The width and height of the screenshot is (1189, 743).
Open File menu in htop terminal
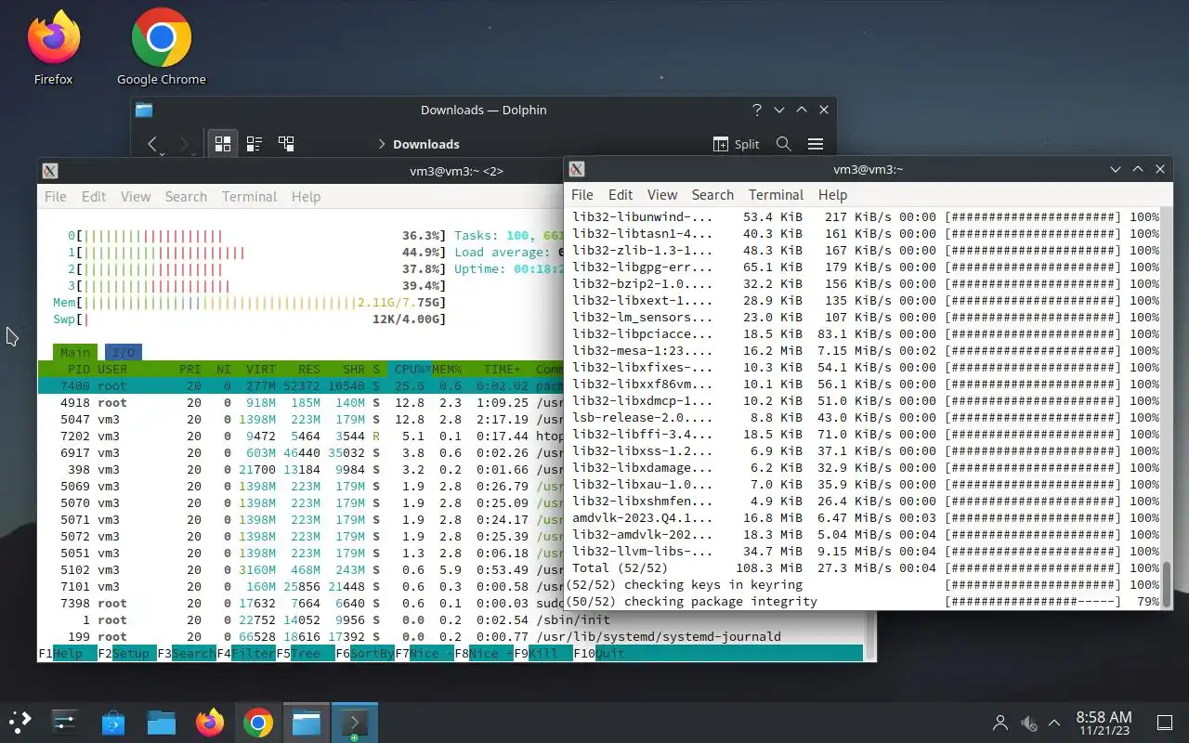pyautogui.click(x=56, y=196)
